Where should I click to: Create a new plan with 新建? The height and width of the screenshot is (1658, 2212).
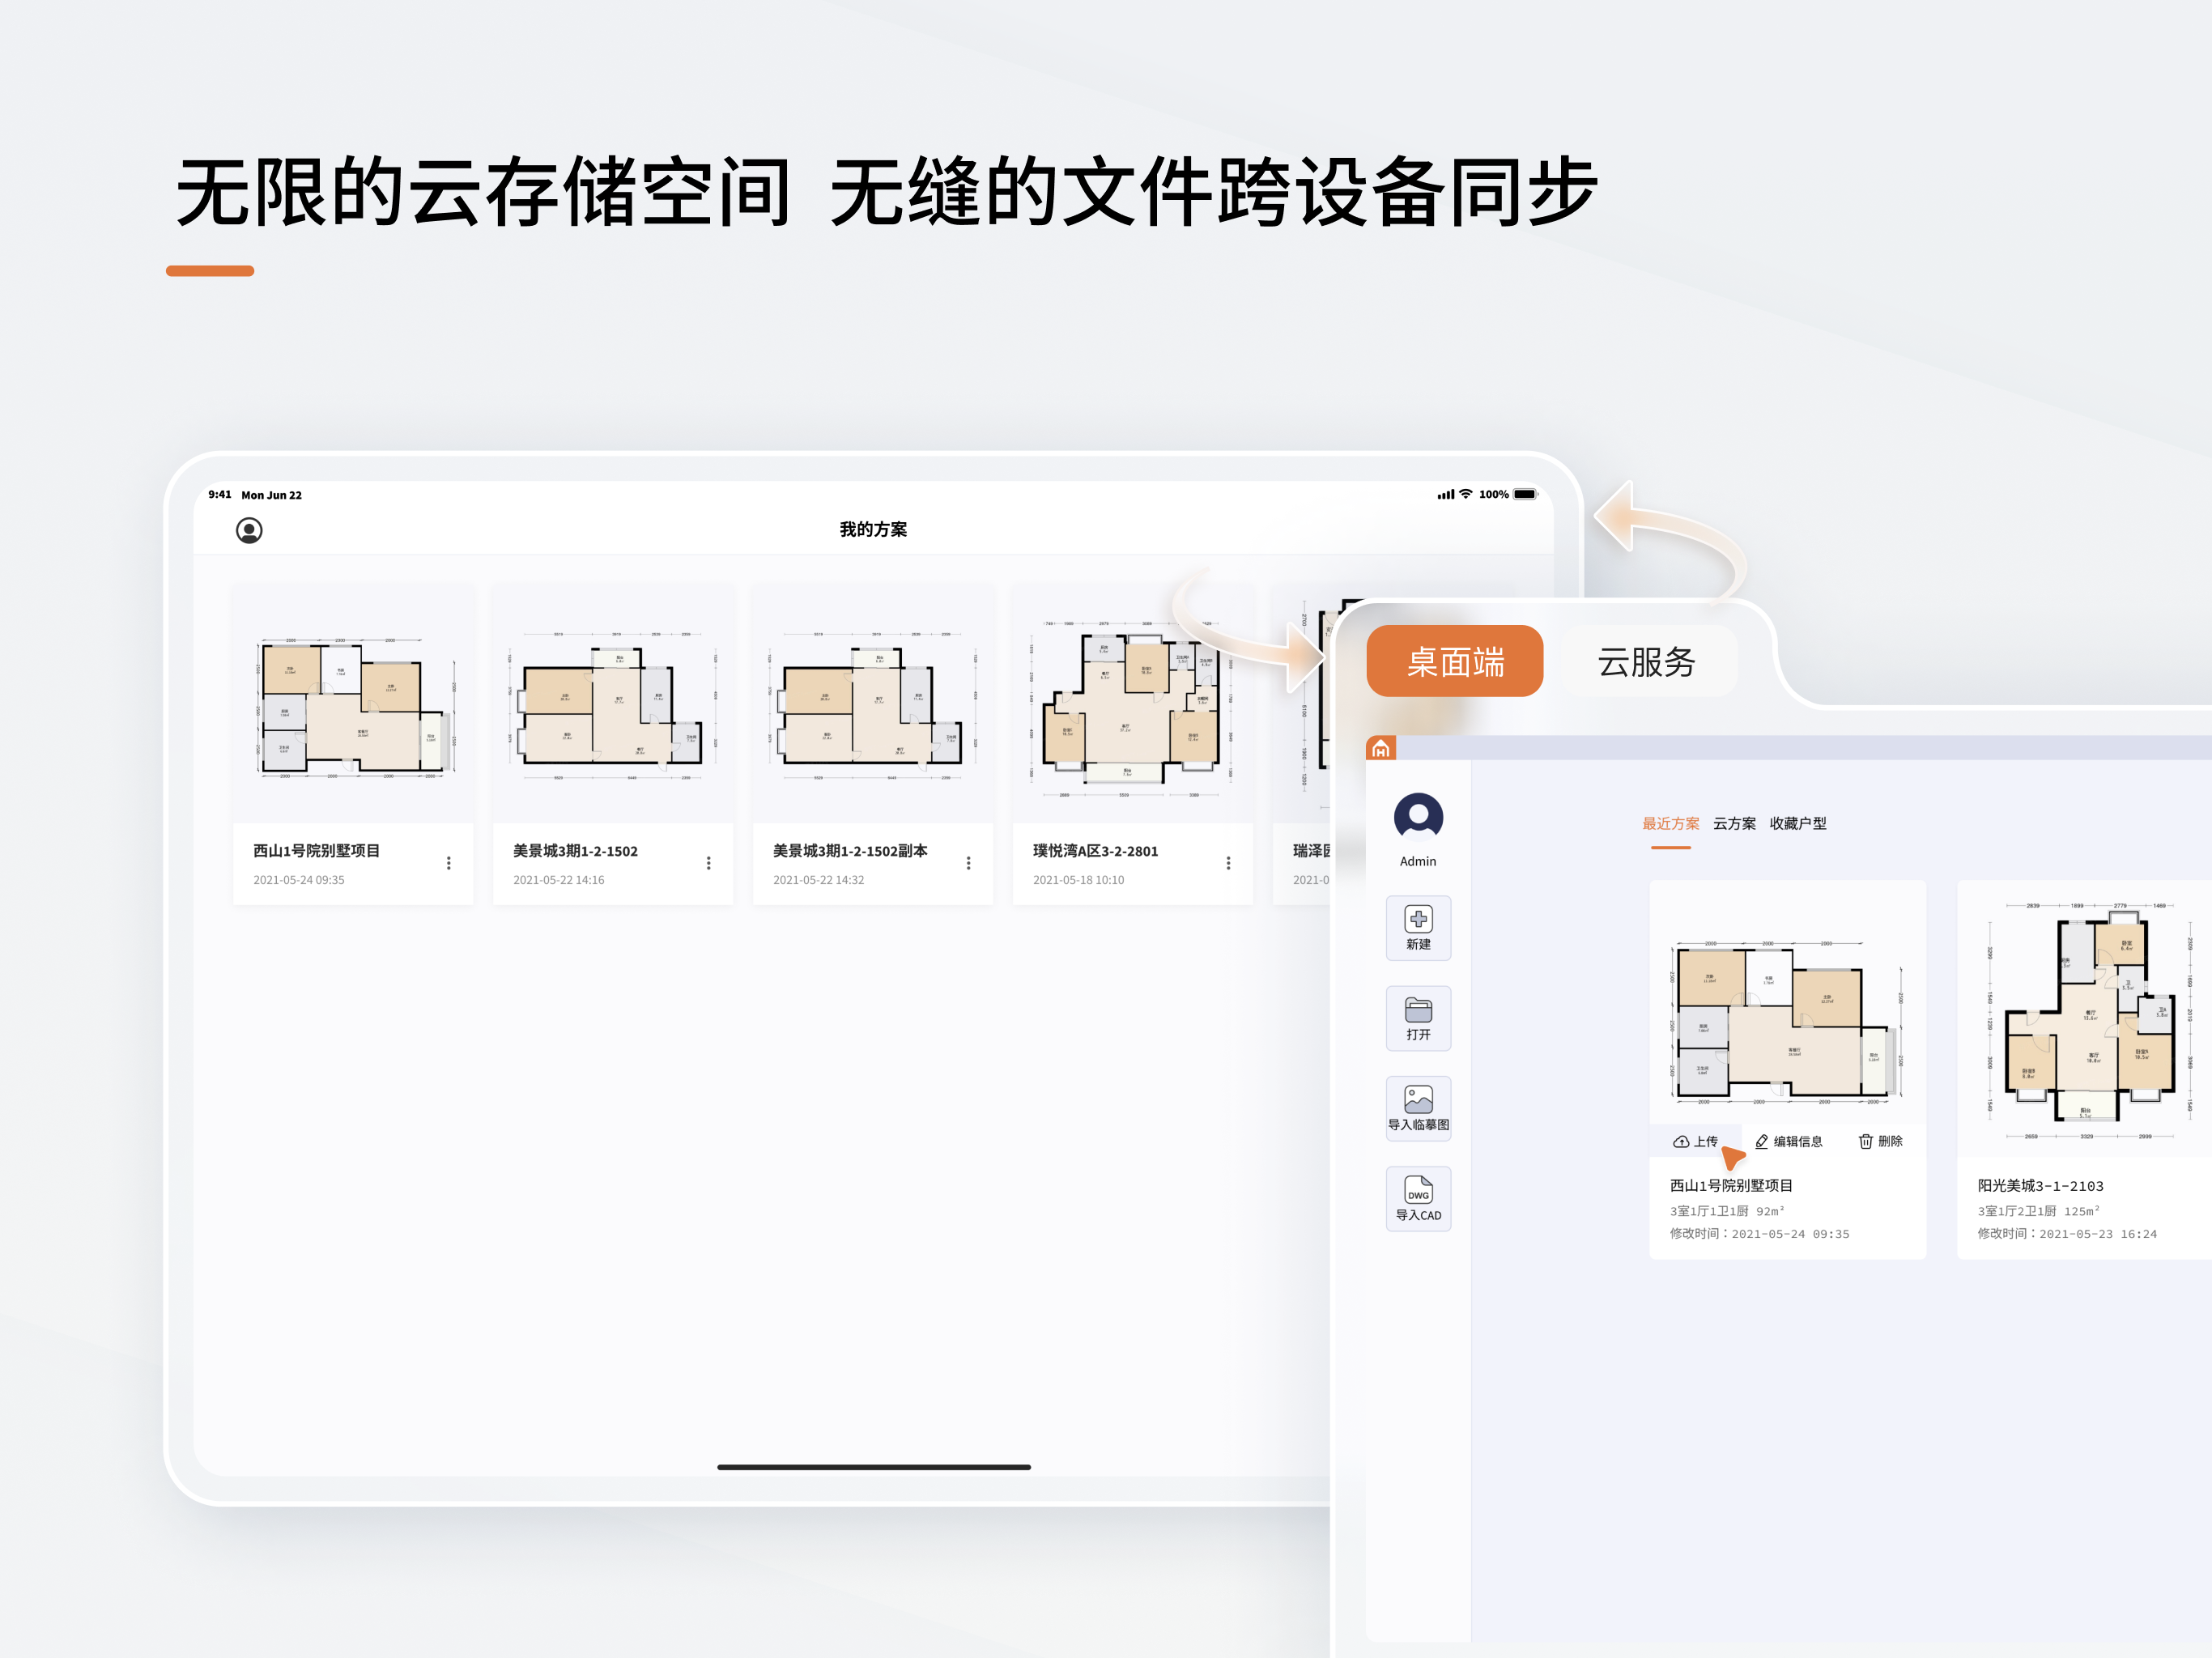click(x=1418, y=928)
